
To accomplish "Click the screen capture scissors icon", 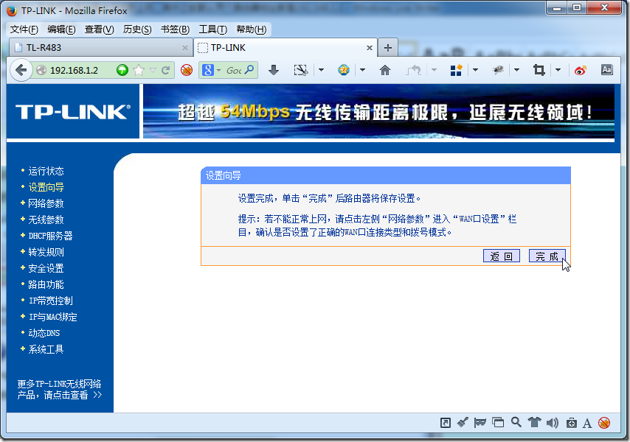I will pyautogui.click(x=300, y=70).
